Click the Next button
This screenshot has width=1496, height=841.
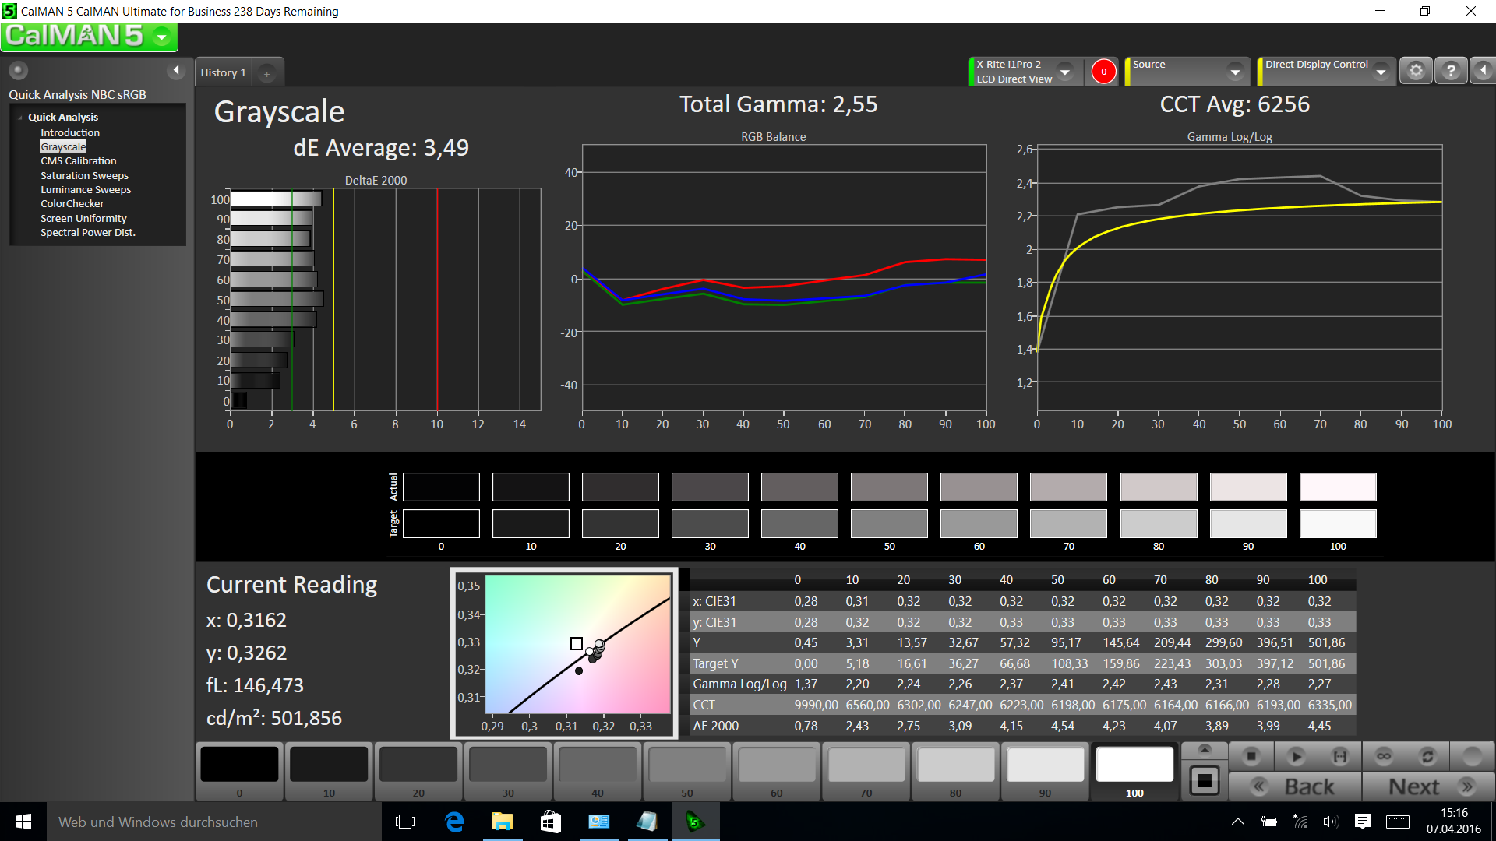point(1428,786)
